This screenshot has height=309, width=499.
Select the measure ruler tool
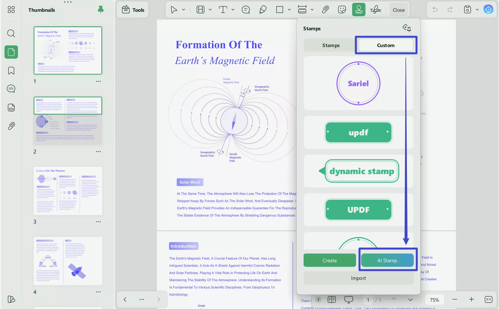(x=302, y=10)
